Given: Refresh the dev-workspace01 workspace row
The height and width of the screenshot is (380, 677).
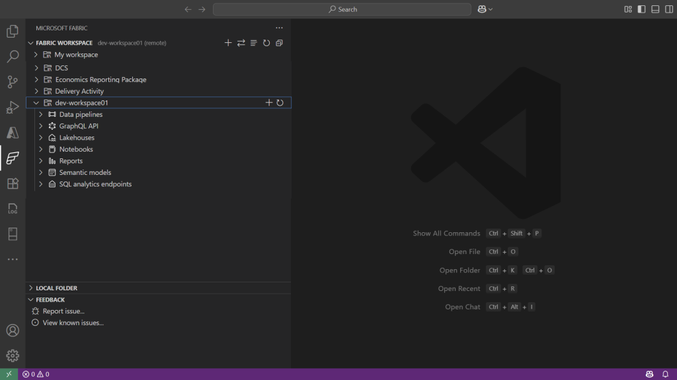Looking at the screenshot, I should tap(280, 103).
